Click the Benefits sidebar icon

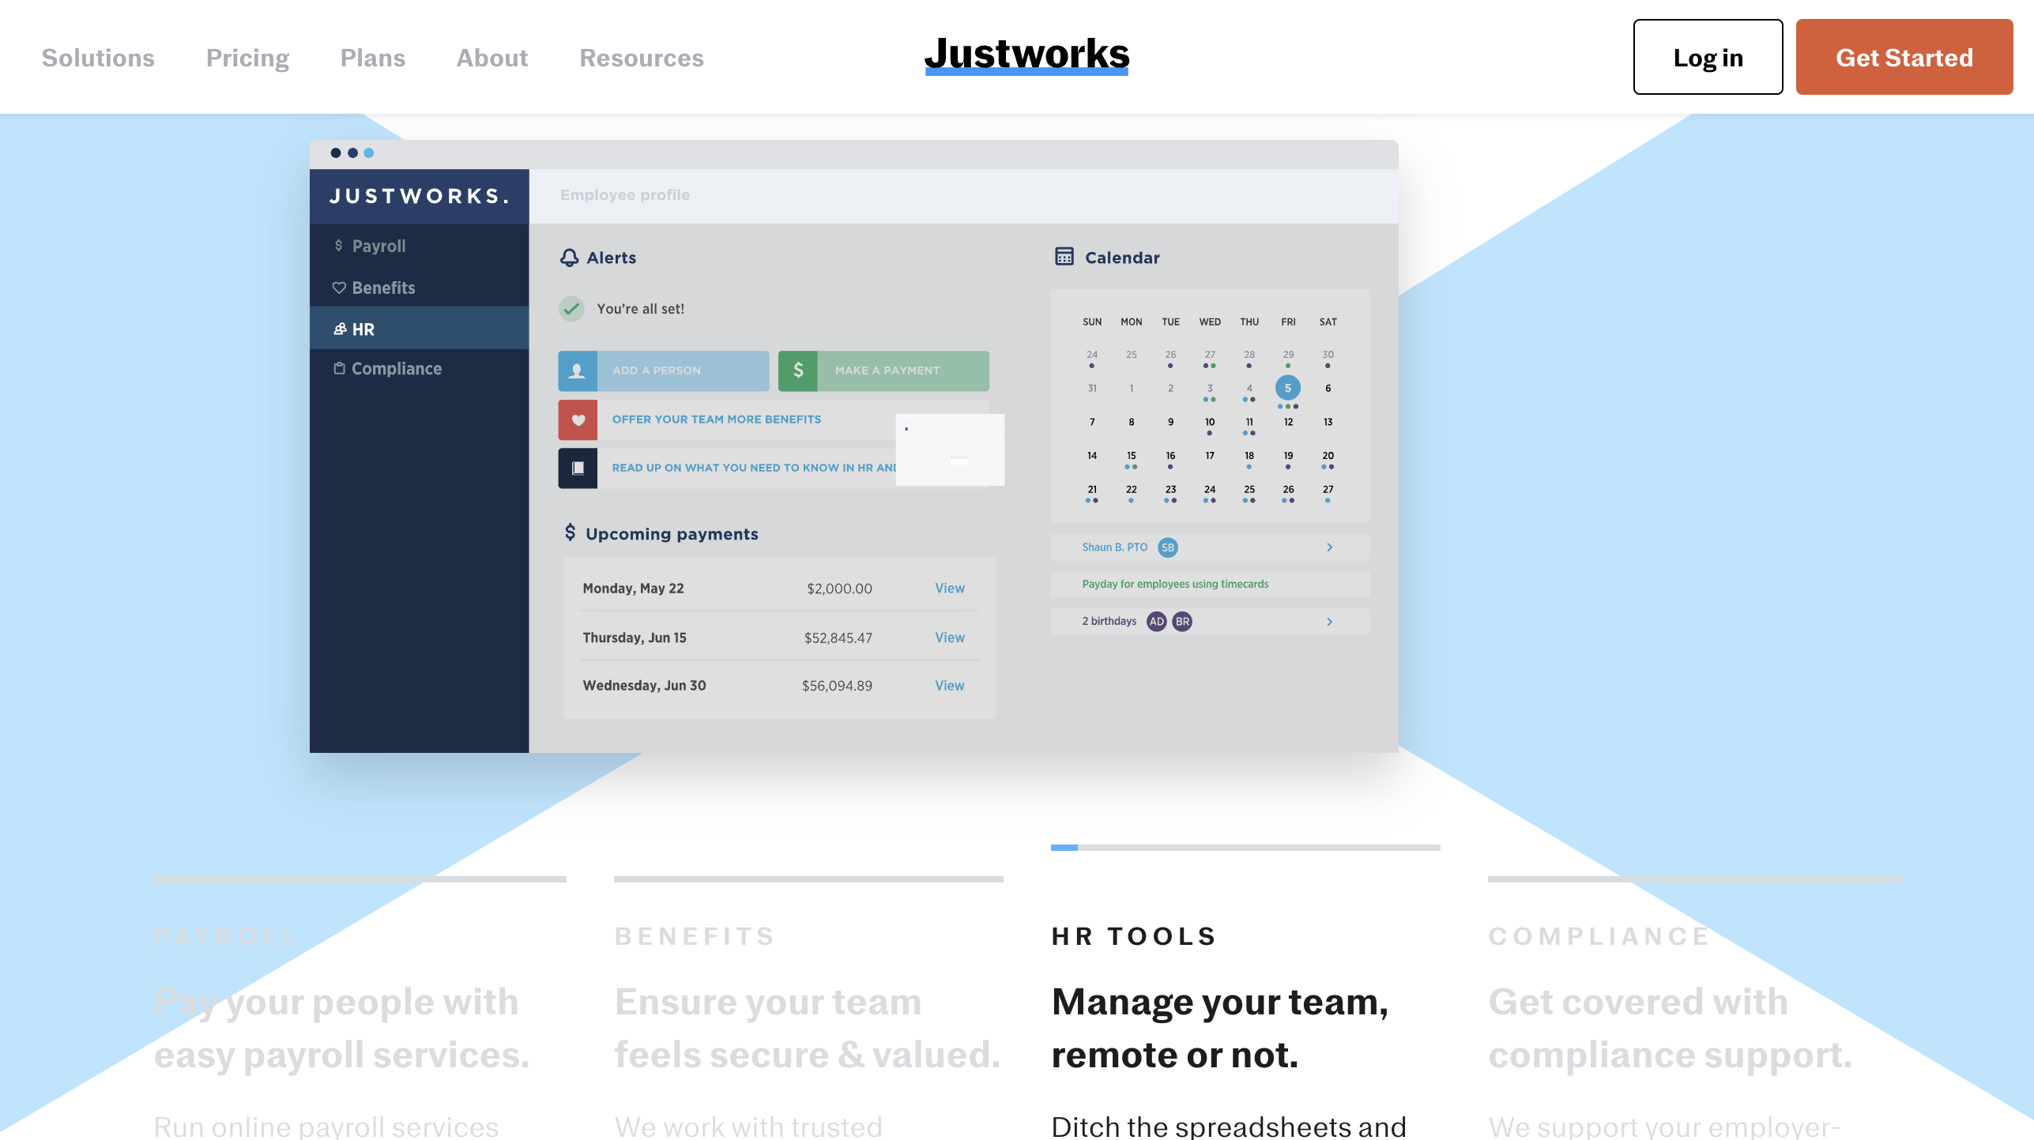[x=340, y=288]
